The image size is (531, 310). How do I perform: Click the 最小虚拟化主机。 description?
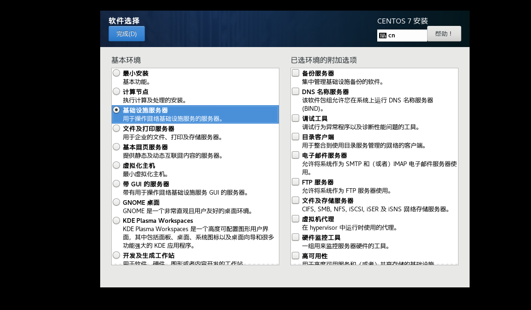click(145, 174)
